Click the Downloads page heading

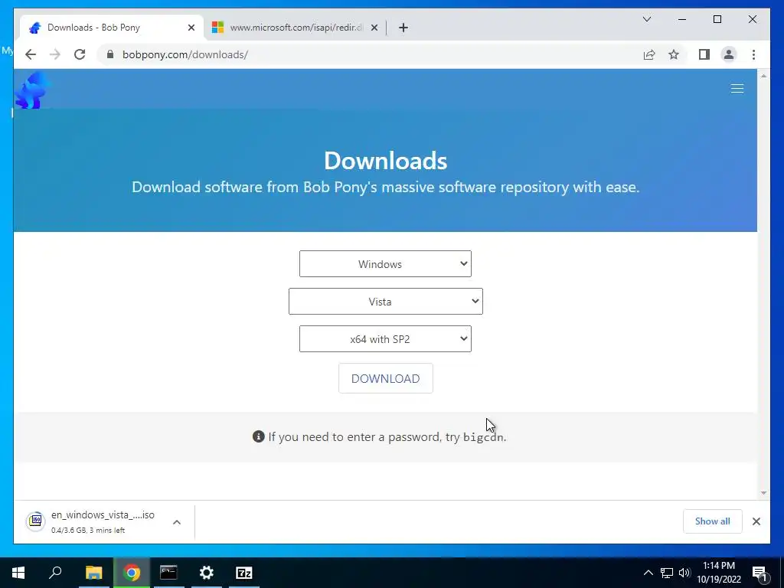tap(386, 161)
